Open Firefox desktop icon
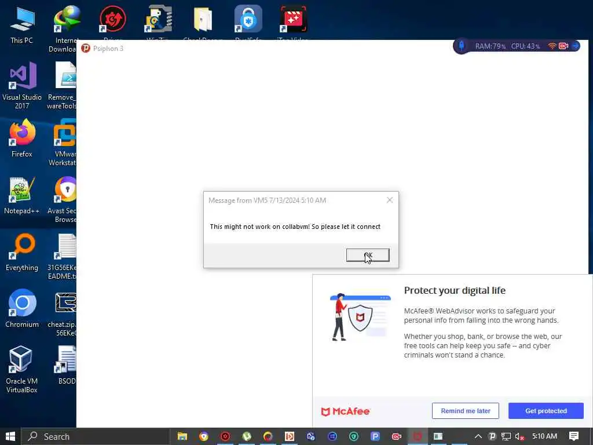Viewport: 593px width, 445px height. point(21,138)
